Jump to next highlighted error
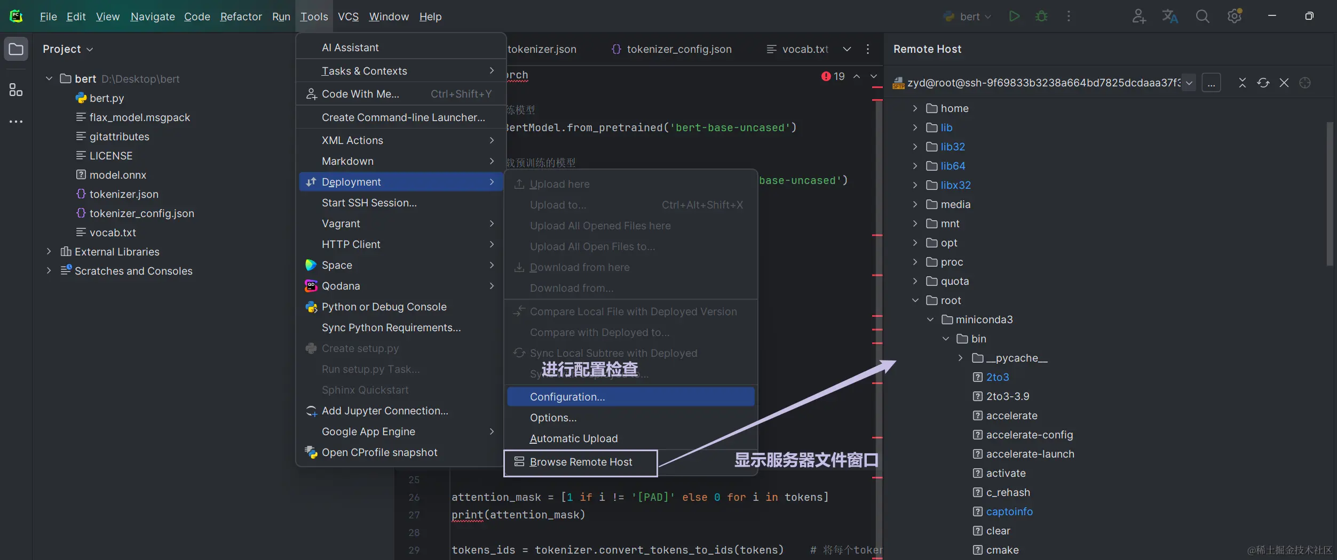Viewport: 1337px width, 560px height. pyautogui.click(x=874, y=76)
